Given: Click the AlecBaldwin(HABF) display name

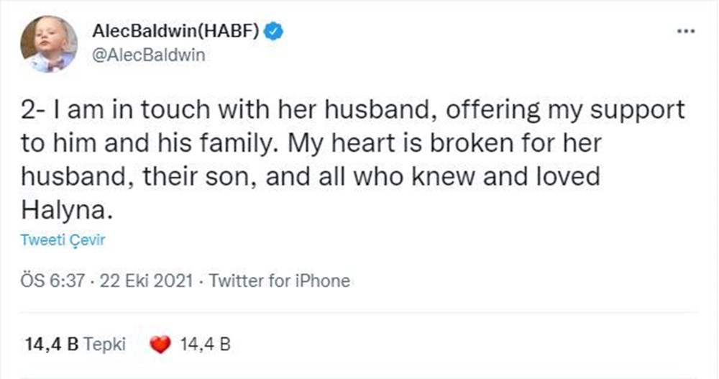Looking at the screenshot, I should point(176,32).
